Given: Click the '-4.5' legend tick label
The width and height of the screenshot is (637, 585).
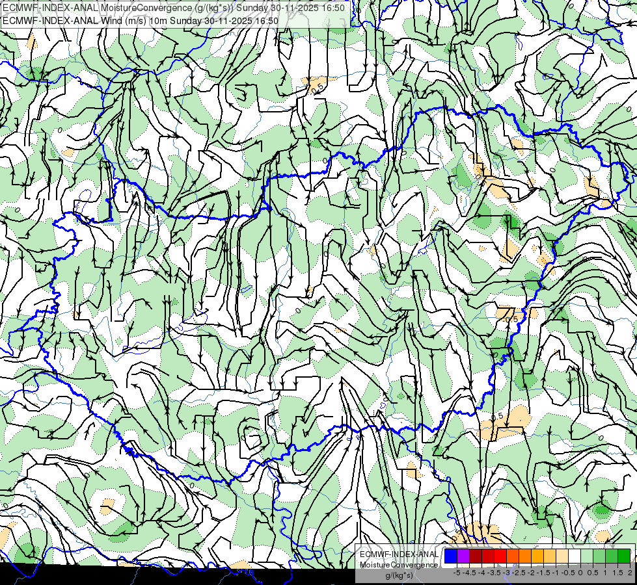Looking at the screenshot, I should (x=470, y=573).
